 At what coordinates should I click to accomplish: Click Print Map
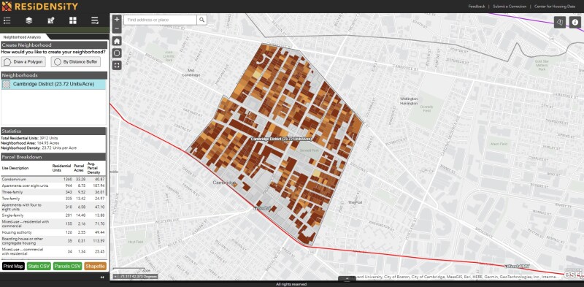[13, 266]
